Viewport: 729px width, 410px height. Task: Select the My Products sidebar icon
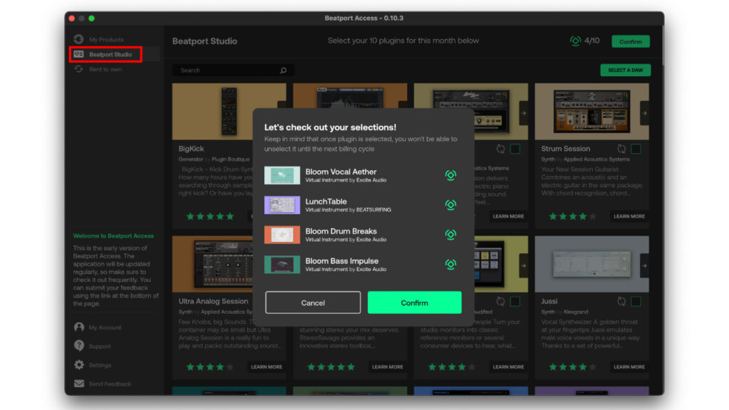pos(78,40)
